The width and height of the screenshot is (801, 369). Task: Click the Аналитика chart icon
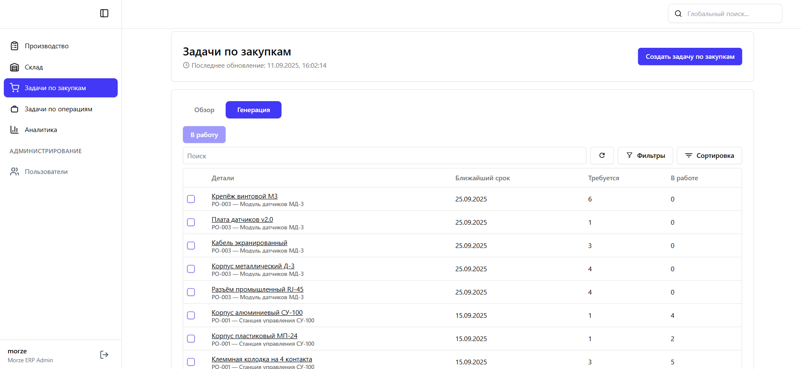click(14, 130)
